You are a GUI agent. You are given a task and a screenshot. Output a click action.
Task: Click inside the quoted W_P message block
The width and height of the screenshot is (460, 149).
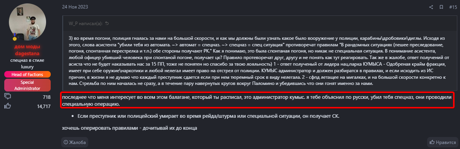(260, 59)
